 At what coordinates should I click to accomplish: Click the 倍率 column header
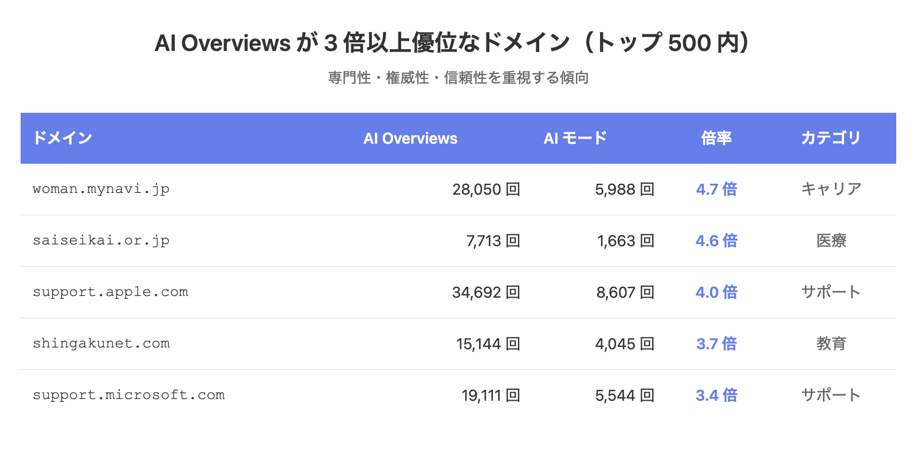point(716,138)
